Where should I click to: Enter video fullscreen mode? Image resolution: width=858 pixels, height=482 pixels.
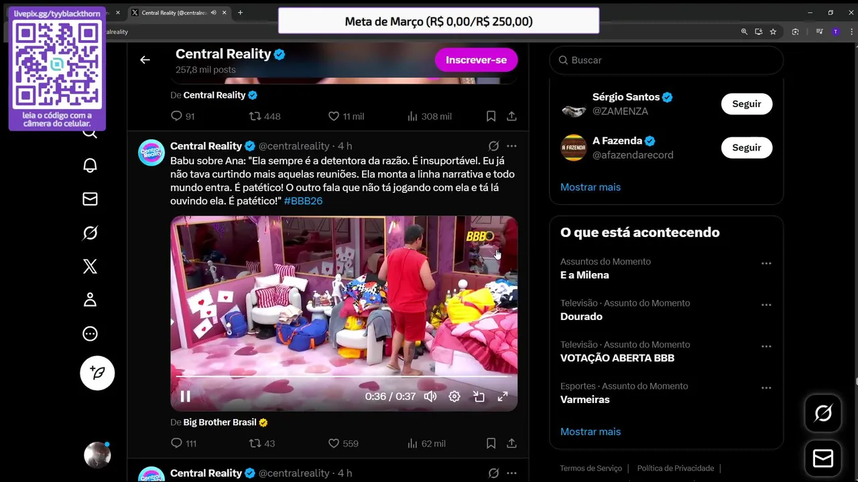coord(503,396)
